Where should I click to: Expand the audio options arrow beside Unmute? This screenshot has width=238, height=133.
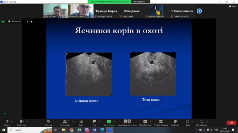pos(12,122)
